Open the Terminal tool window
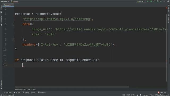This screenshot has height=96, width=170. (42, 93)
